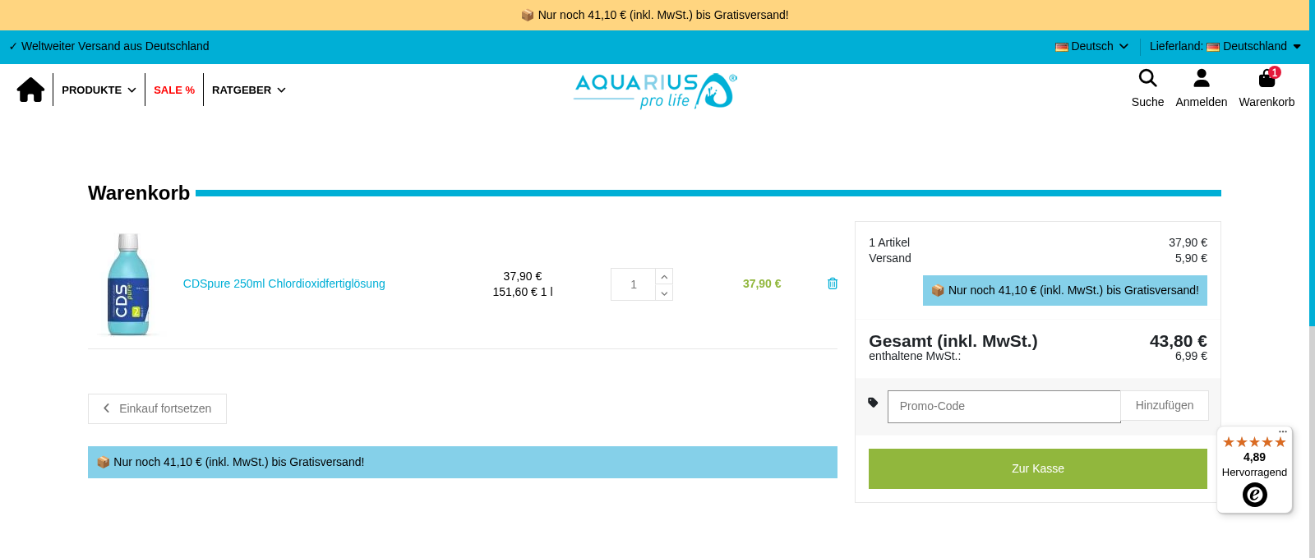Increase item quantity with up arrow
The width and height of the screenshot is (1315, 558).
click(x=664, y=277)
